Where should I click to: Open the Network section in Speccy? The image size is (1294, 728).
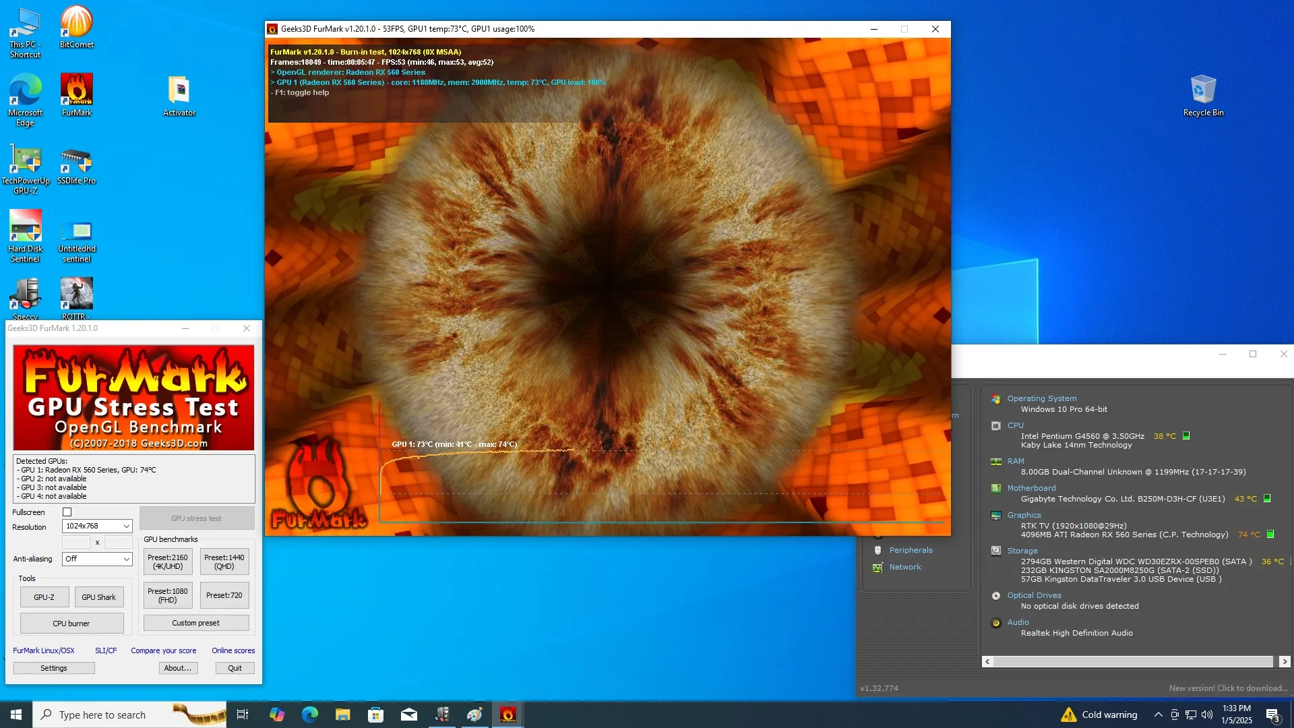click(904, 568)
